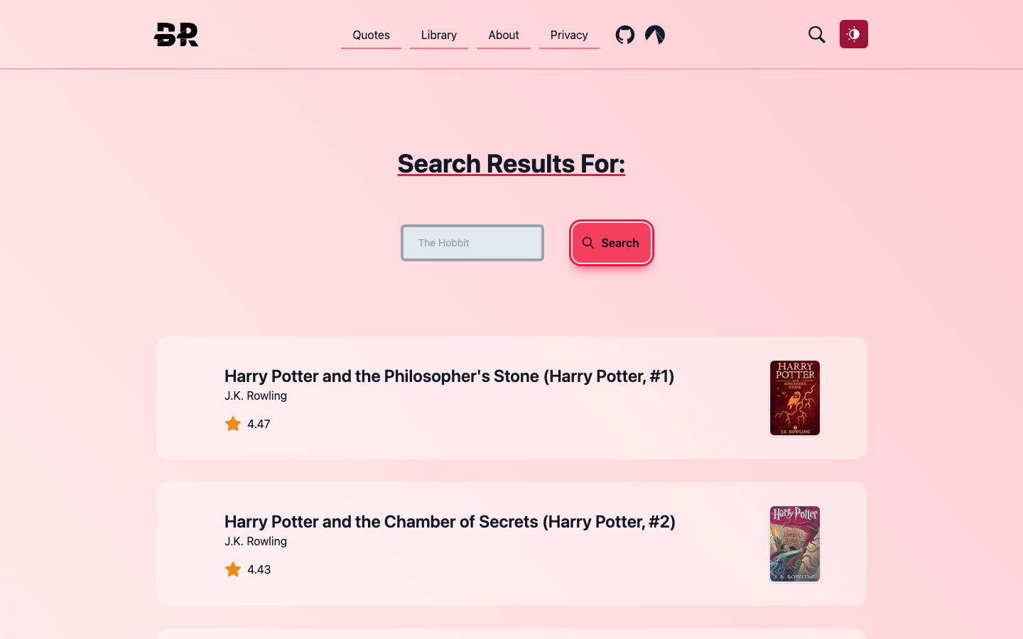Go to the Library page

(x=439, y=35)
